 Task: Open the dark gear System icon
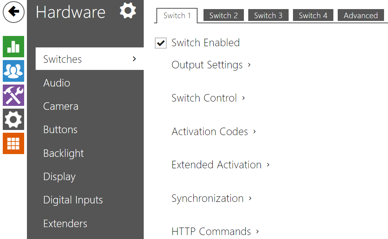click(x=13, y=119)
